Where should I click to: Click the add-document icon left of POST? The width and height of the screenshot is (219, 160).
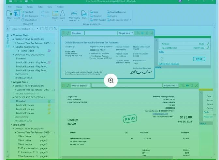click(x=162, y=59)
